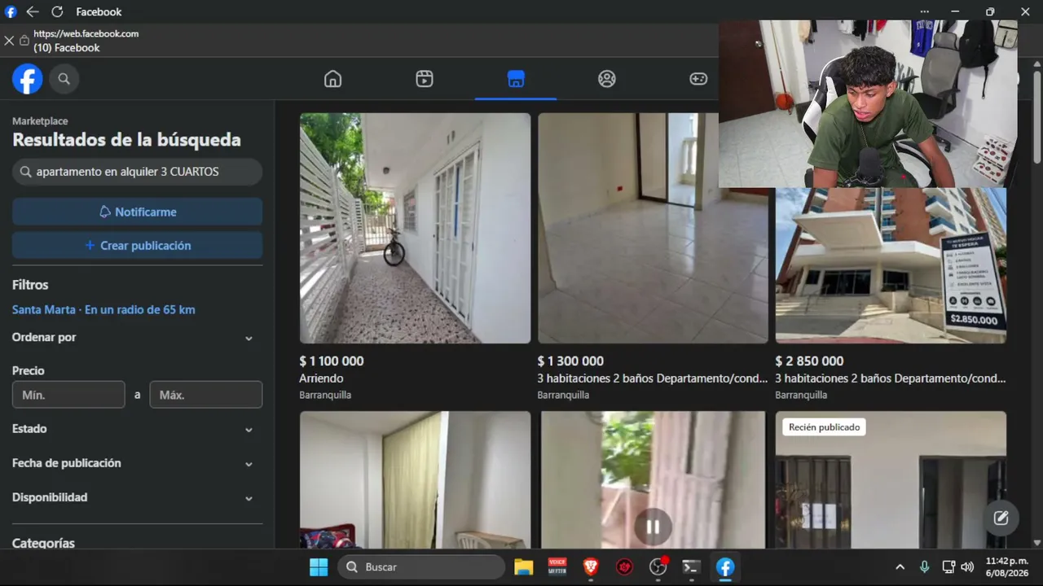Change location via Santa Marta radius link
Viewport: 1043px width, 586px height.
pyautogui.click(x=103, y=310)
